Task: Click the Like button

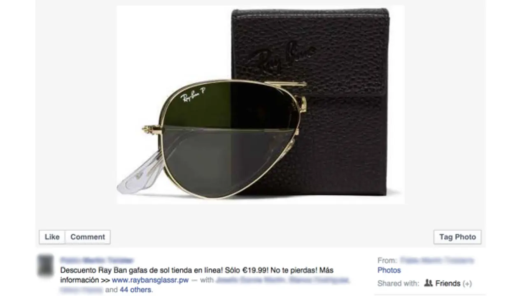Action: [x=52, y=237]
